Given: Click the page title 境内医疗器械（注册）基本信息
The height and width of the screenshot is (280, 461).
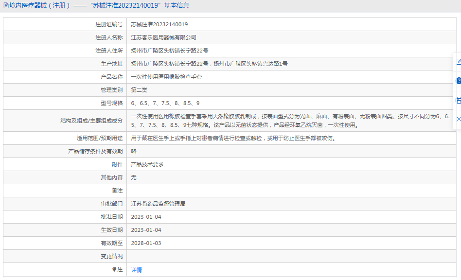Looking at the screenshot, I should click(99, 5).
